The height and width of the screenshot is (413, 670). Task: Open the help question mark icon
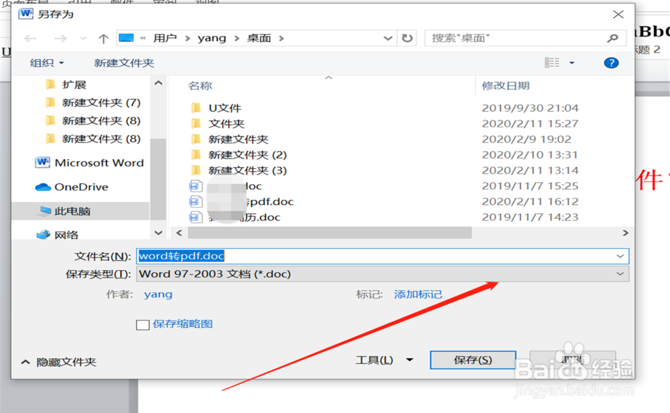[610, 62]
